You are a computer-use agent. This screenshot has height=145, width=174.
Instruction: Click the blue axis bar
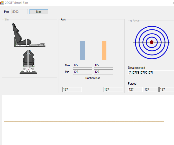tap(83, 50)
